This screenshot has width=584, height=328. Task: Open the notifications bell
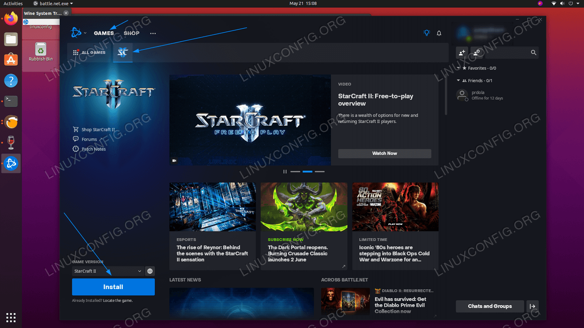[x=439, y=33]
